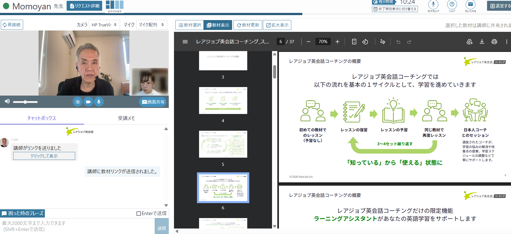
Task: Select page 4 thumbnail
Action: pos(223,101)
